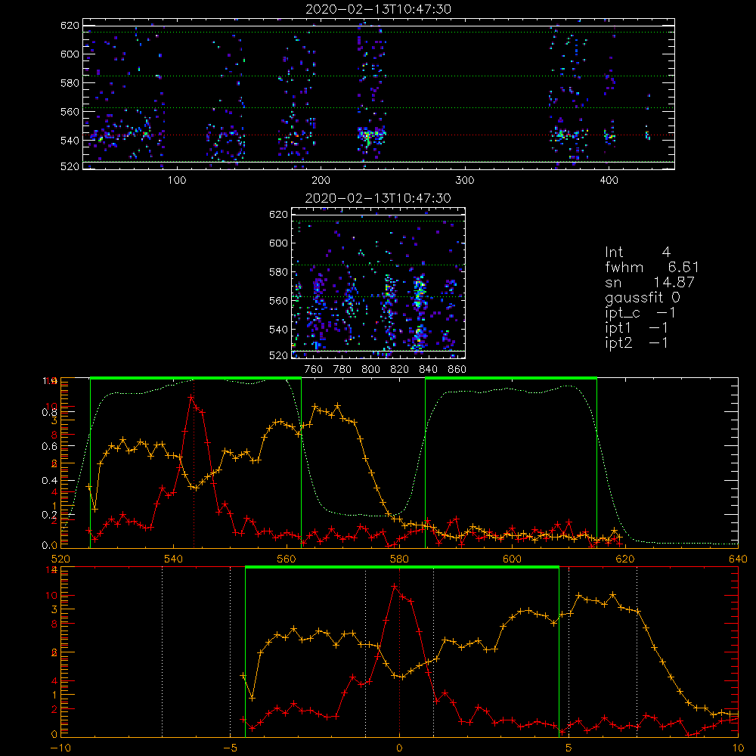The width and height of the screenshot is (756, 756).
Task: Click the 800 tick label under the middle plot
Action: click(x=370, y=370)
